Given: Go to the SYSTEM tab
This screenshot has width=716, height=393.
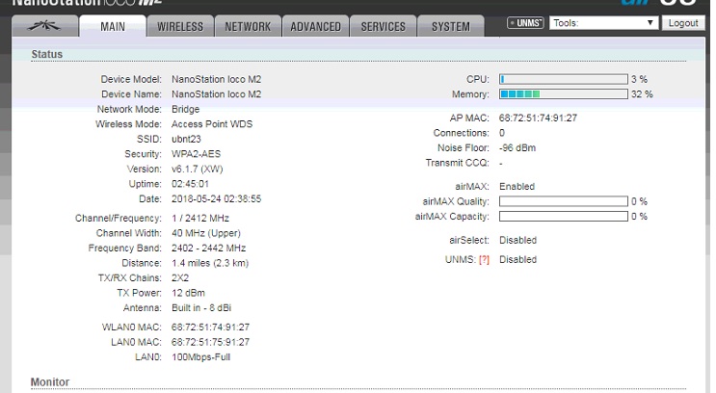Looking at the screenshot, I should pos(451,26).
